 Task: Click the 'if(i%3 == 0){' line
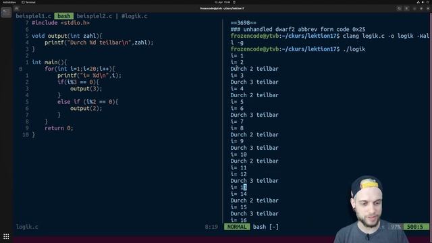coord(78,82)
